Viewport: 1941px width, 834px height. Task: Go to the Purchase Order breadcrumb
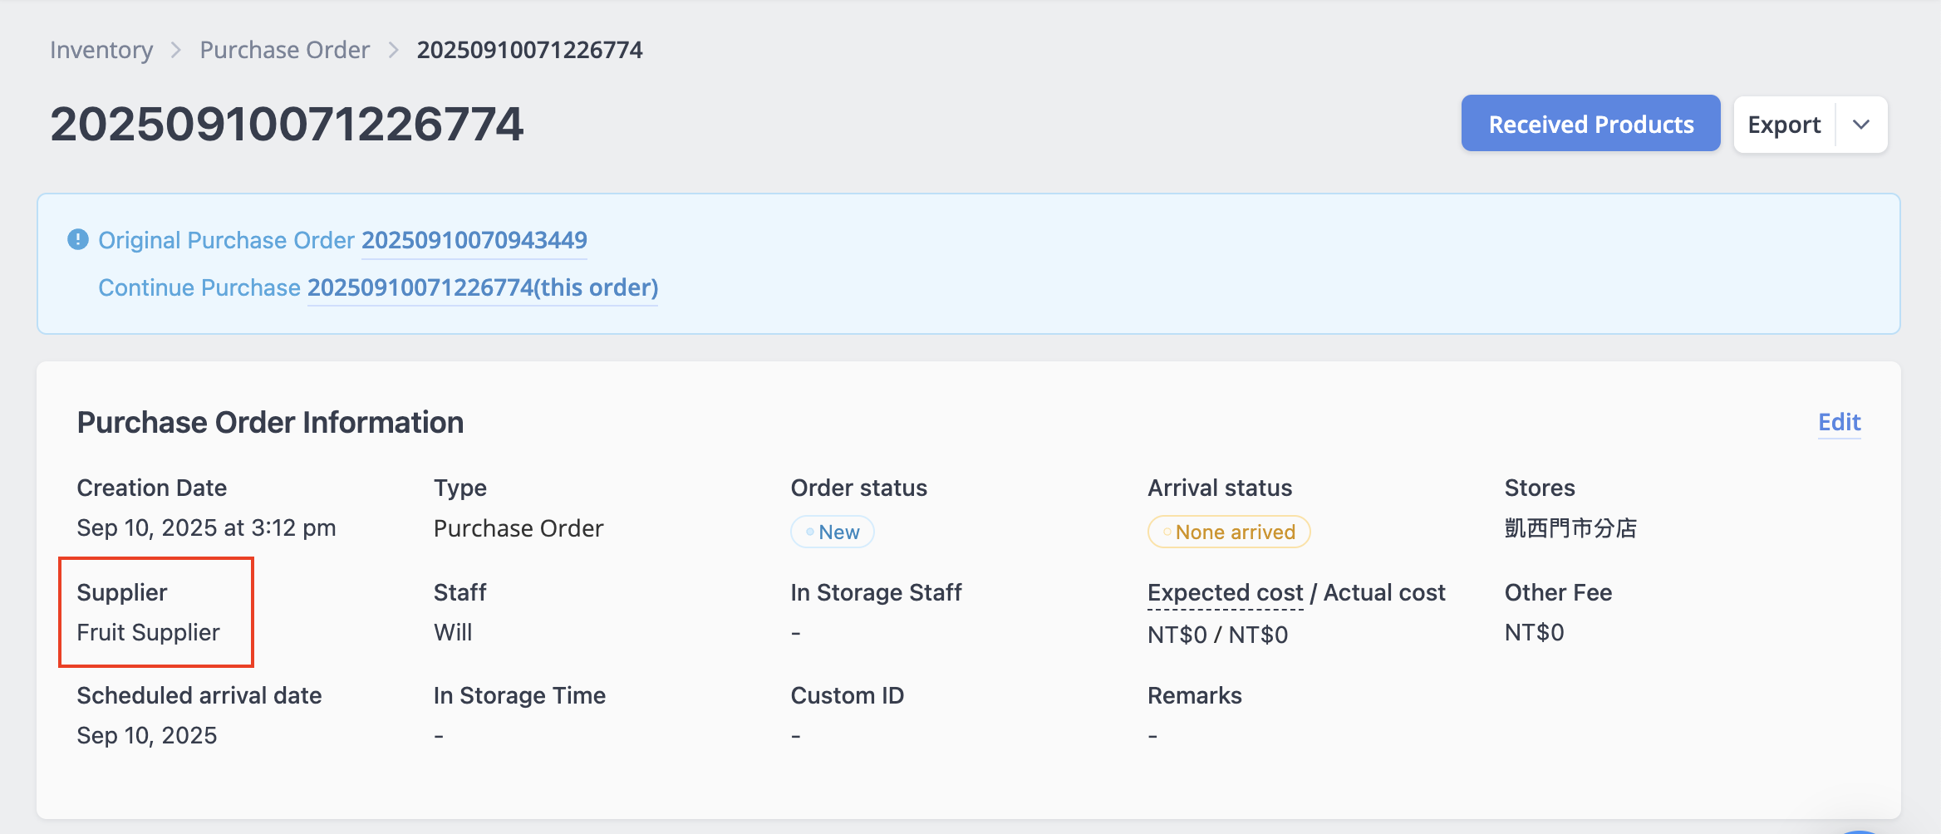point(285,50)
